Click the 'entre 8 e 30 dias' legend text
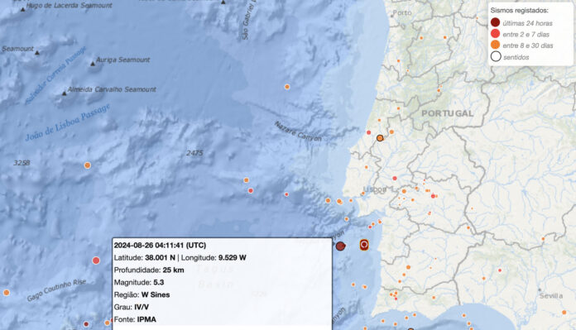The height and width of the screenshot is (330, 576). pos(528,45)
